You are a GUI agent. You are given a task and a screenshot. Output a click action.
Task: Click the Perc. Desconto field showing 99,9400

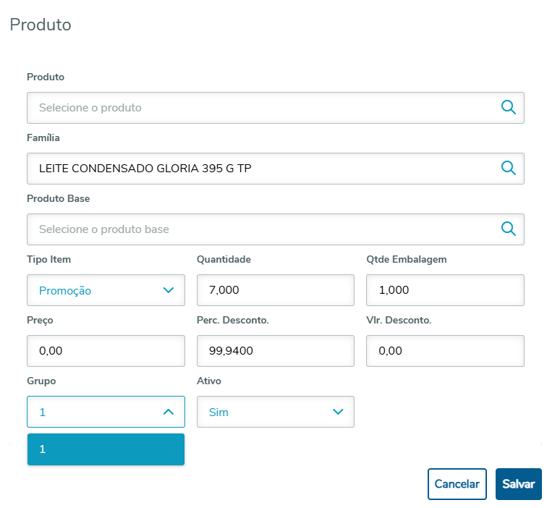click(275, 351)
